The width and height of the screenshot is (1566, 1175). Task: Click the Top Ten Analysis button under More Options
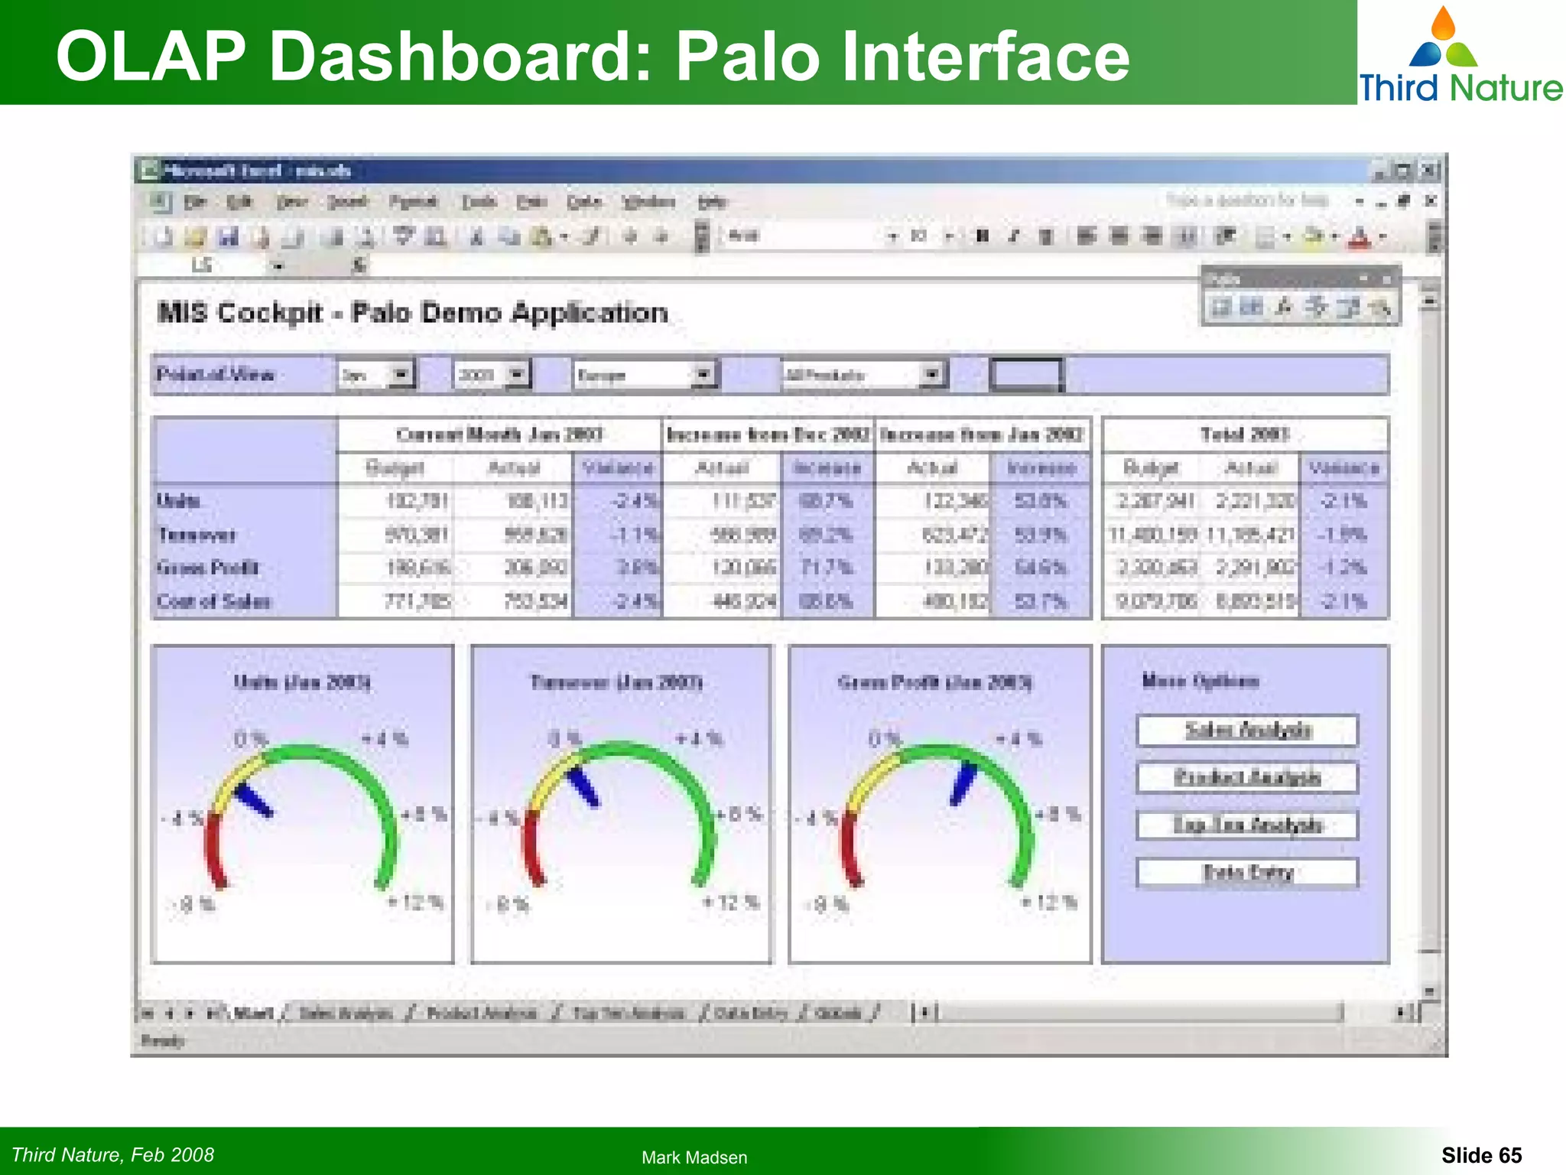[x=1247, y=825]
